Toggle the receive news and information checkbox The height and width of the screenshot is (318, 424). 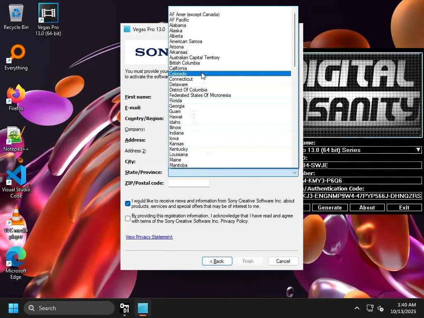click(x=128, y=203)
